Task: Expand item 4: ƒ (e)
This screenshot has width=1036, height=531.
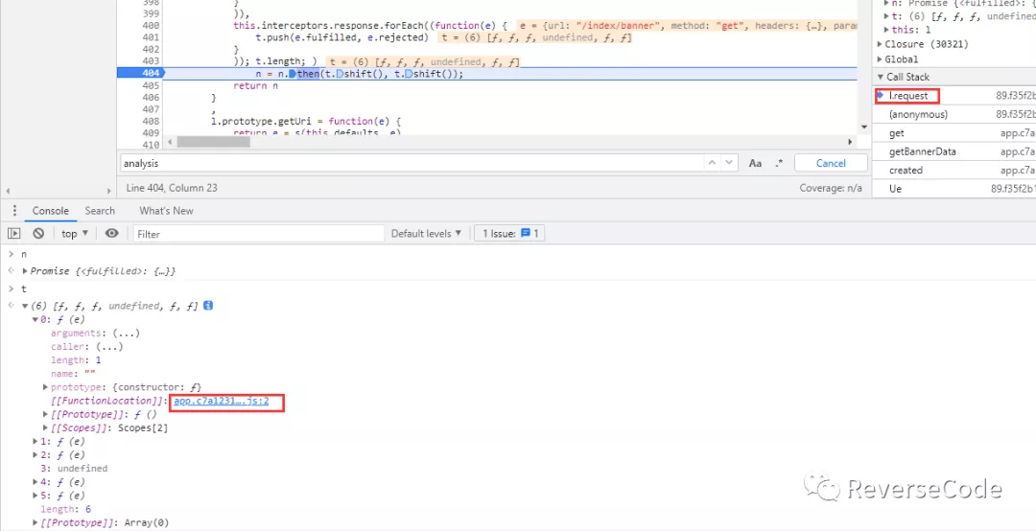Action: pos(35,482)
